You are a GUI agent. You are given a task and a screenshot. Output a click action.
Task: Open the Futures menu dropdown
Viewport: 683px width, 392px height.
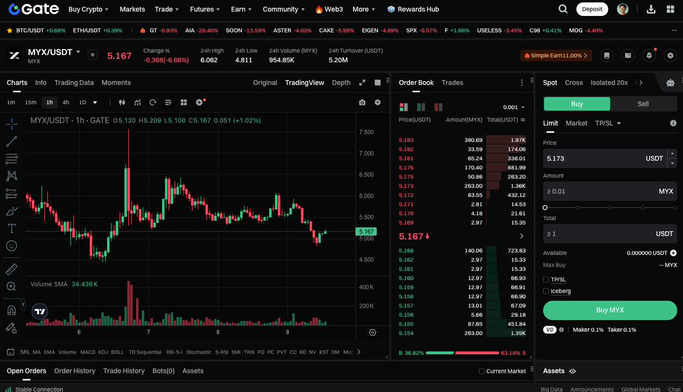tap(205, 9)
